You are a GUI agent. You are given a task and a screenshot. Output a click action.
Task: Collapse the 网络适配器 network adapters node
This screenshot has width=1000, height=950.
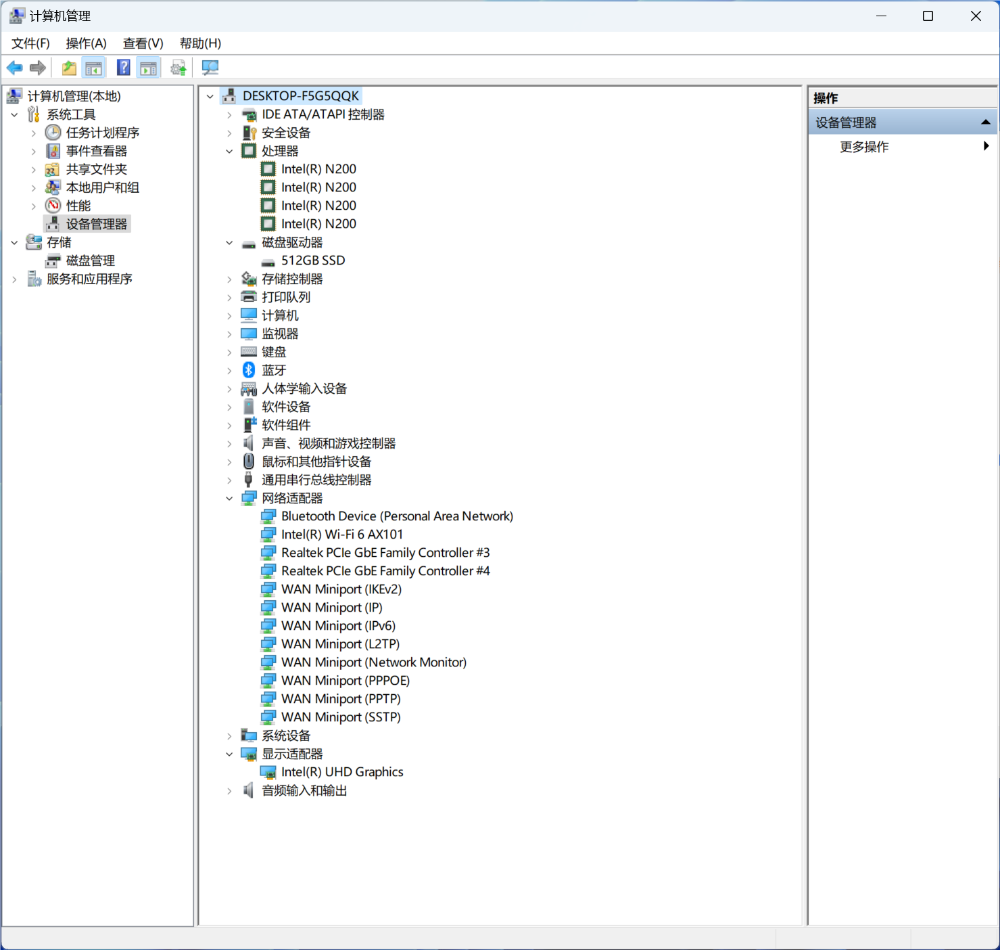(229, 498)
